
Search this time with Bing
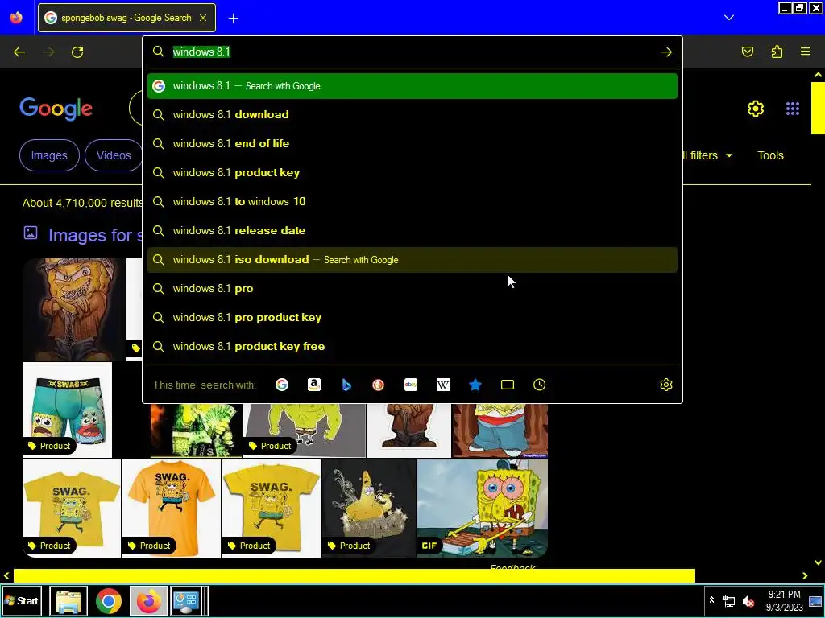tap(346, 385)
